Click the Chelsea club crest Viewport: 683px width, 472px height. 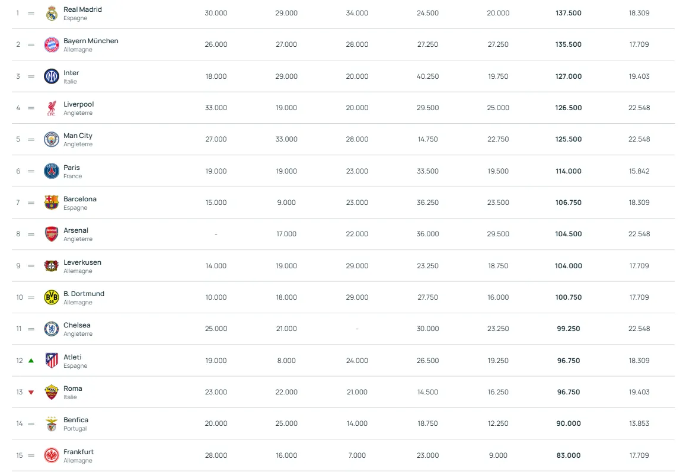tap(52, 329)
